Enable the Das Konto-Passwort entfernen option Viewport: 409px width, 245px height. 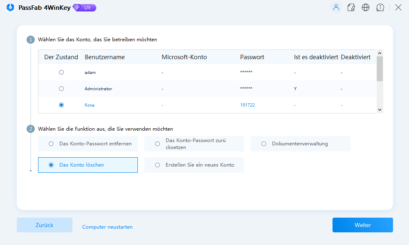point(50,143)
